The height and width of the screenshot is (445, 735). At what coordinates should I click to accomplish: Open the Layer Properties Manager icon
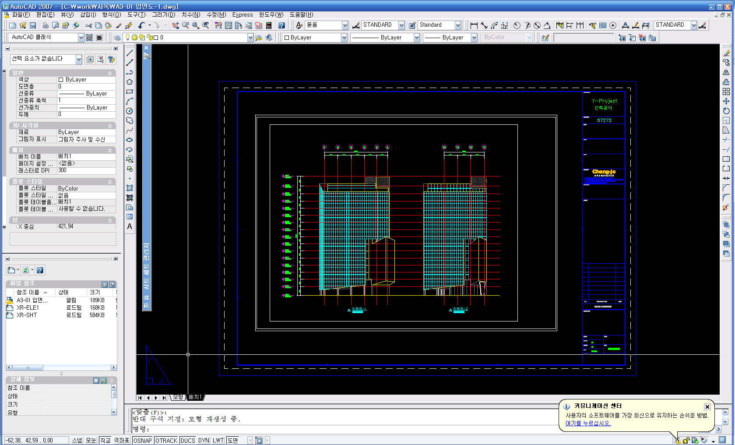(x=117, y=38)
